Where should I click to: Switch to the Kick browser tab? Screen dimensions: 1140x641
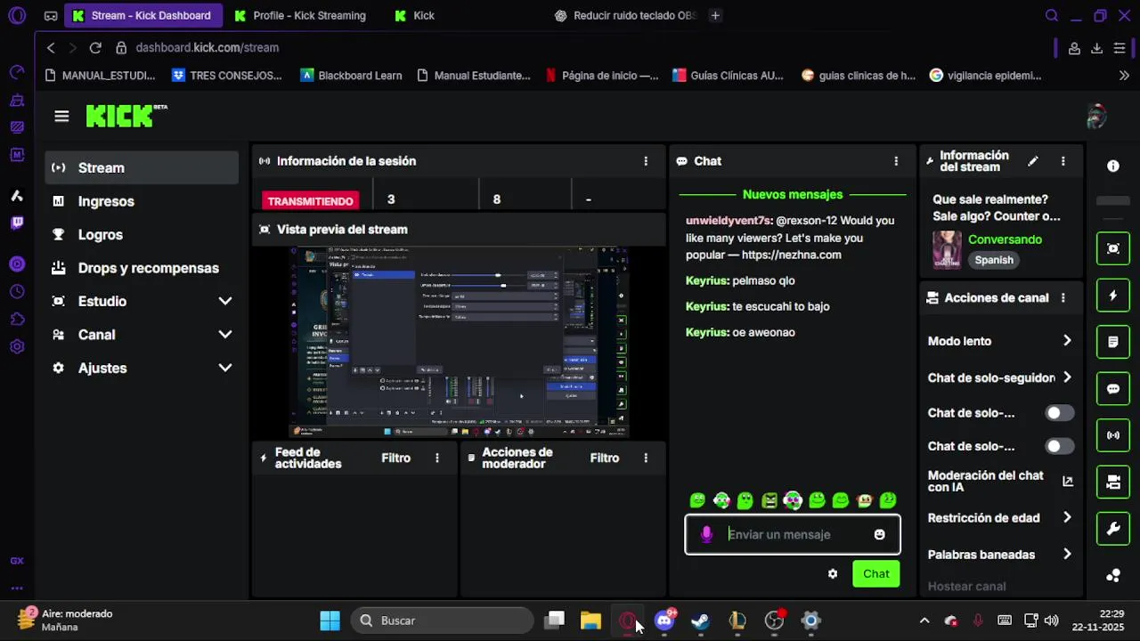pos(414,15)
